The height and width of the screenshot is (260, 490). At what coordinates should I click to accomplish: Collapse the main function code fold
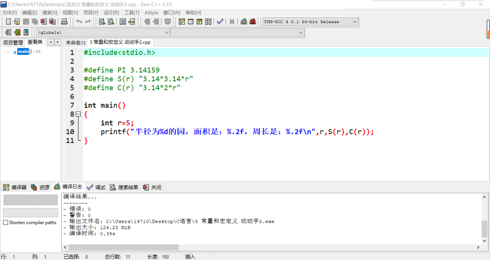(x=78, y=114)
